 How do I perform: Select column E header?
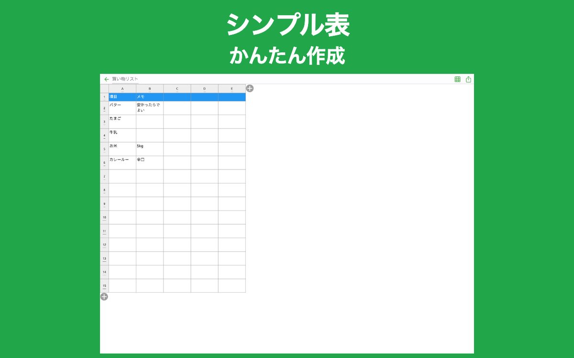[232, 89]
